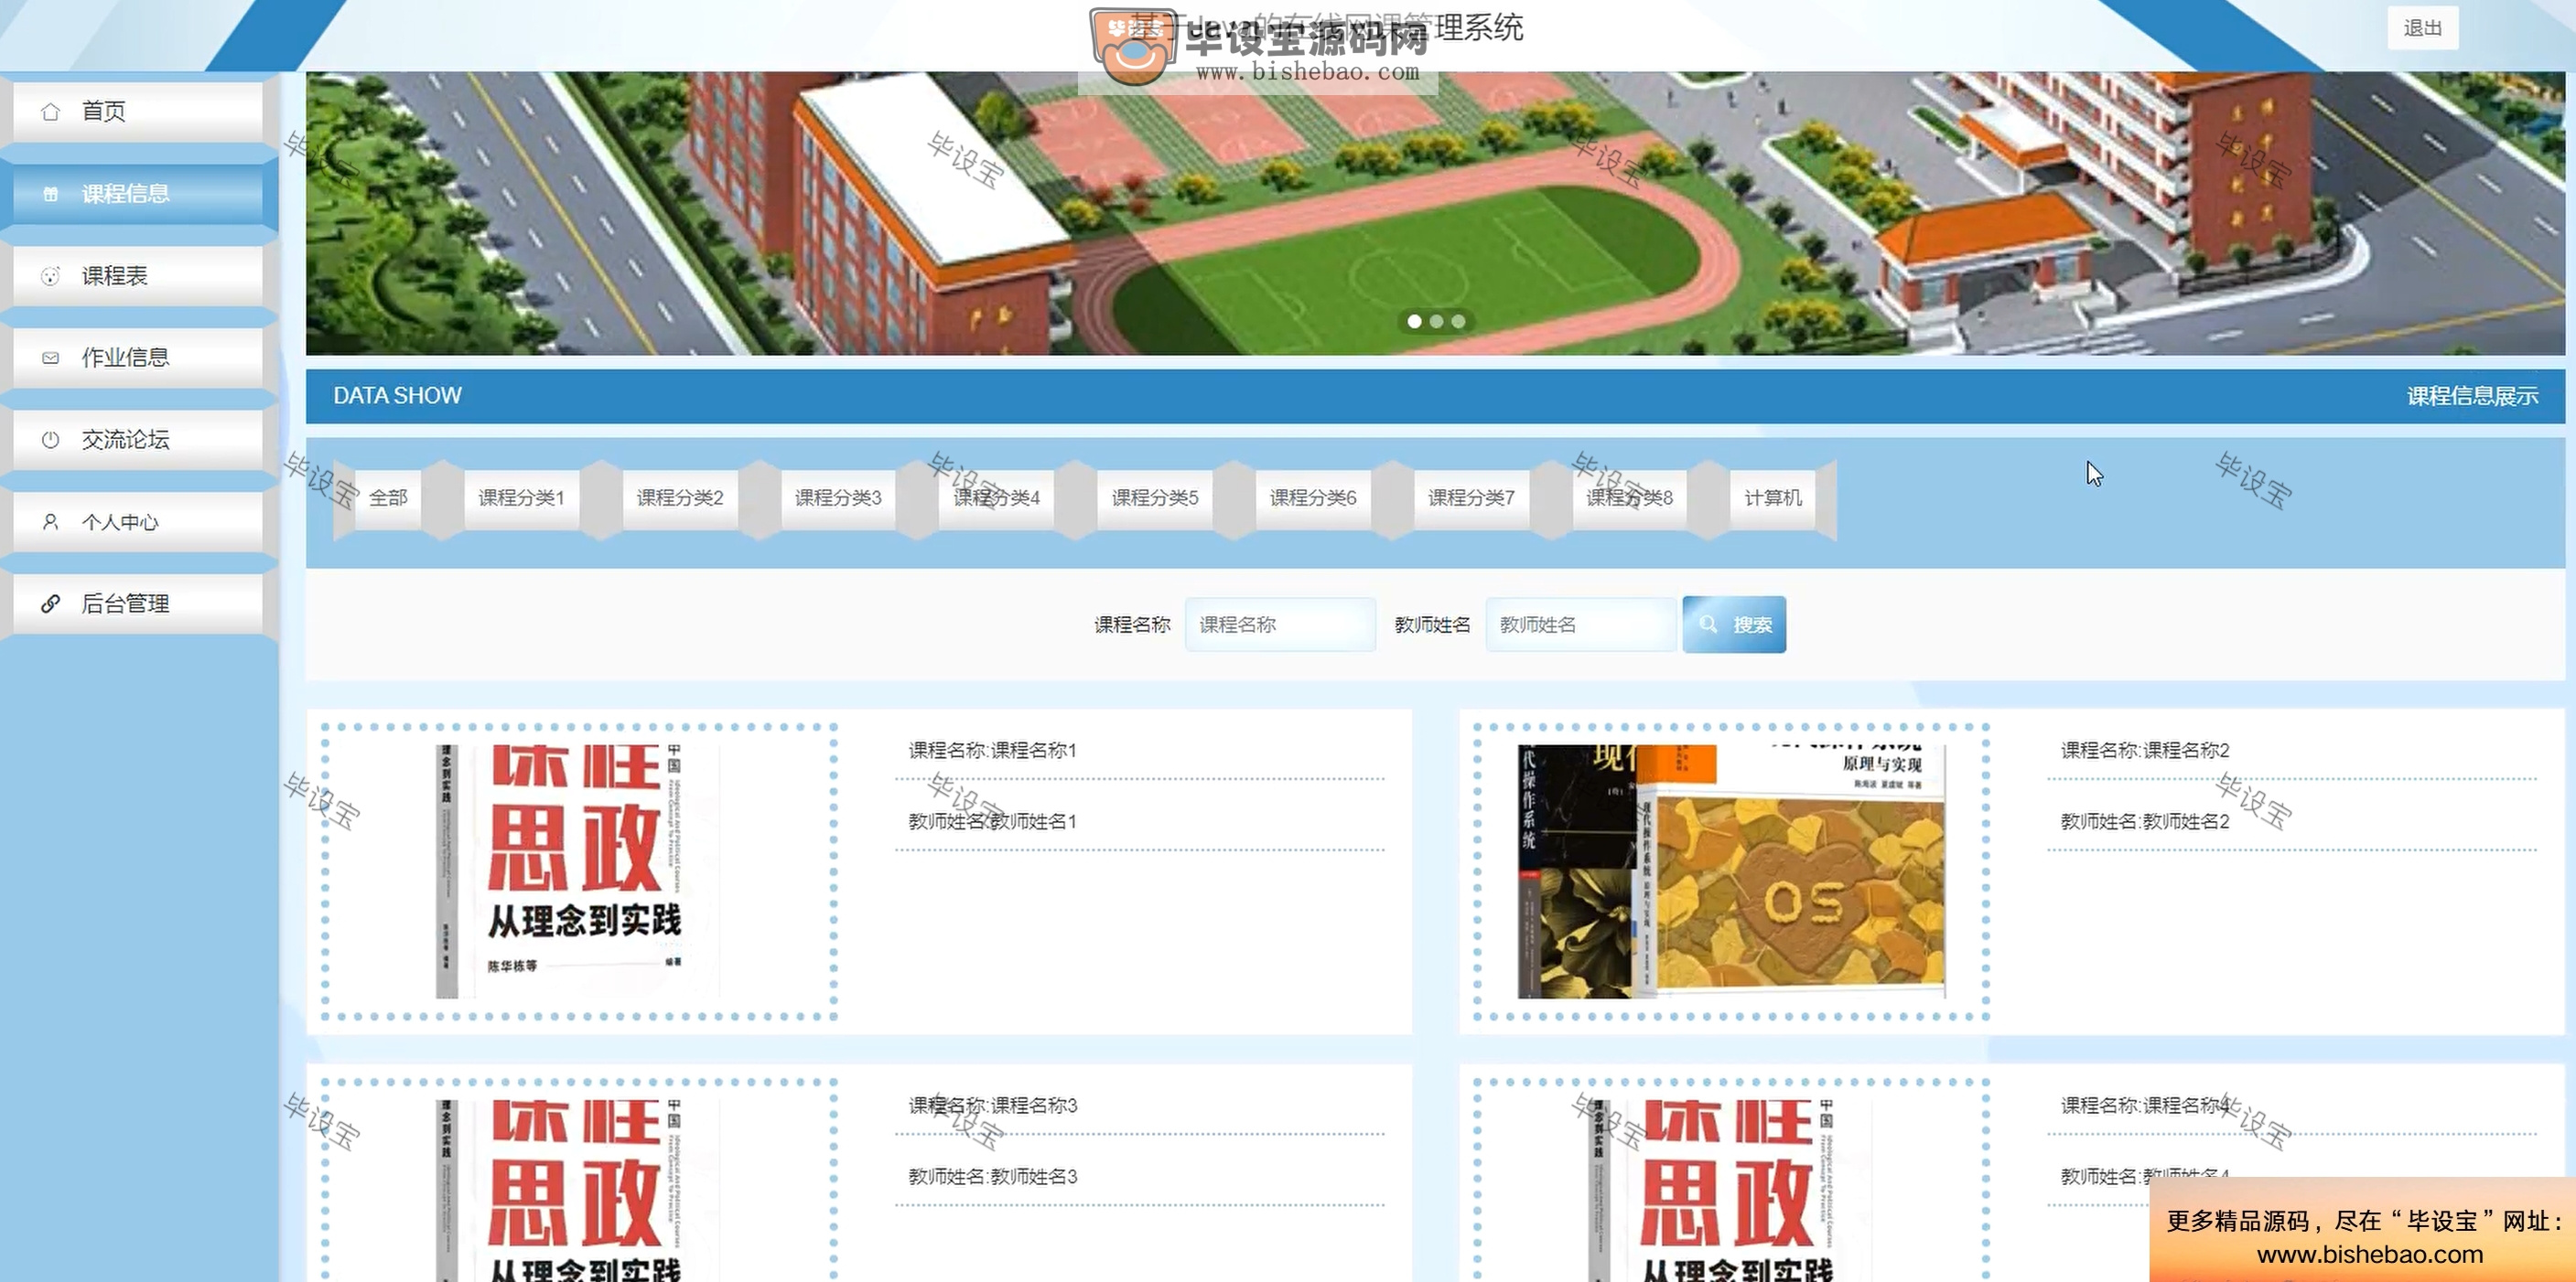This screenshot has height=1282, width=2576.
Task: Select the 课程分类3 category
Action: click(838, 497)
